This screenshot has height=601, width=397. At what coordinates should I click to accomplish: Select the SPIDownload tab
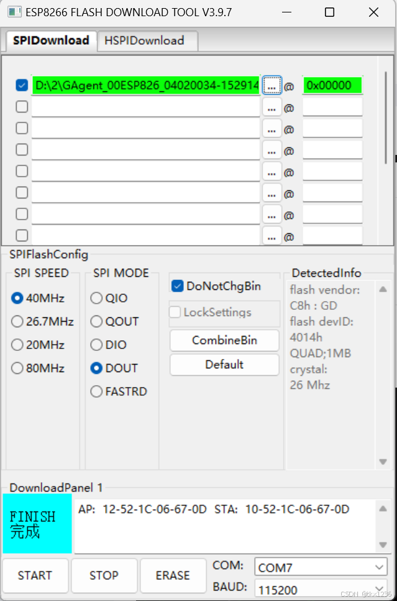tap(52, 40)
